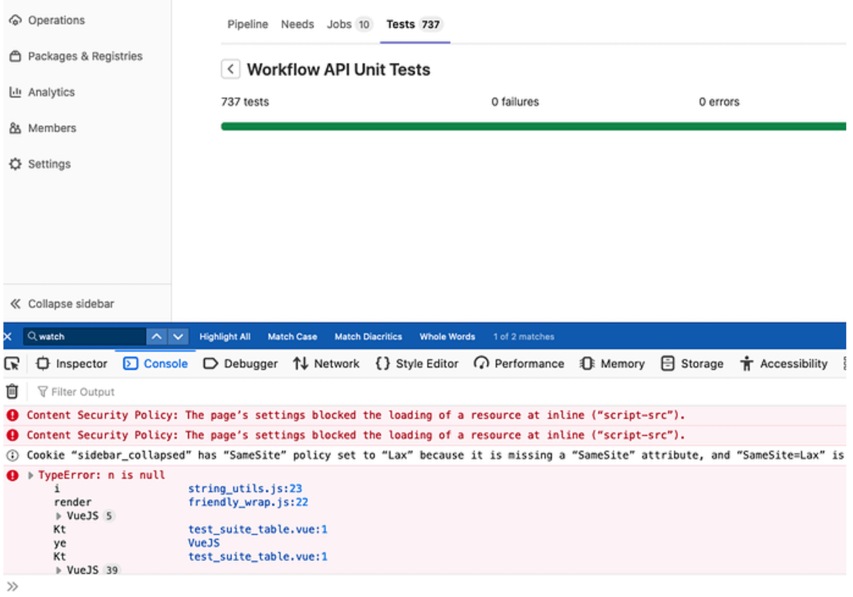Image resolution: width=853 pixels, height=597 pixels.
Task: Close the find bar
Action: (x=7, y=336)
